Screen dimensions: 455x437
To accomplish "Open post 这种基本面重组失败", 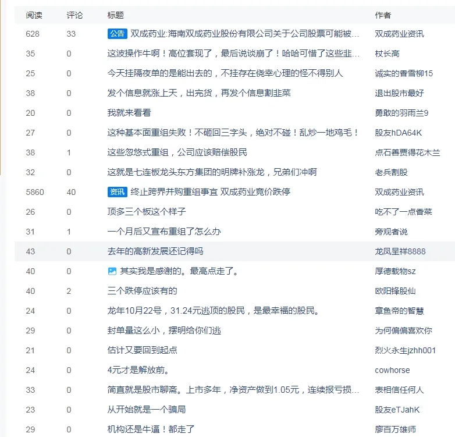I will pyautogui.click(x=233, y=133).
